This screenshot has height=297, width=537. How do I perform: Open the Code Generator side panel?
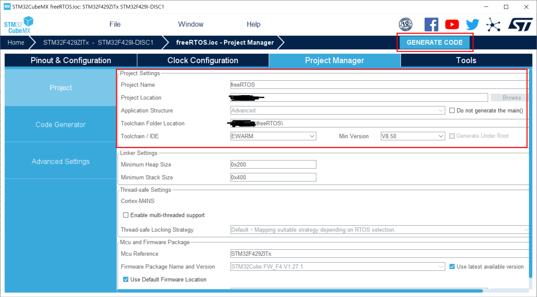click(x=61, y=124)
